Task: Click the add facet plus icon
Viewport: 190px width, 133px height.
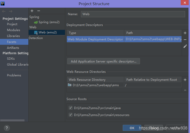Action: tap(32, 11)
